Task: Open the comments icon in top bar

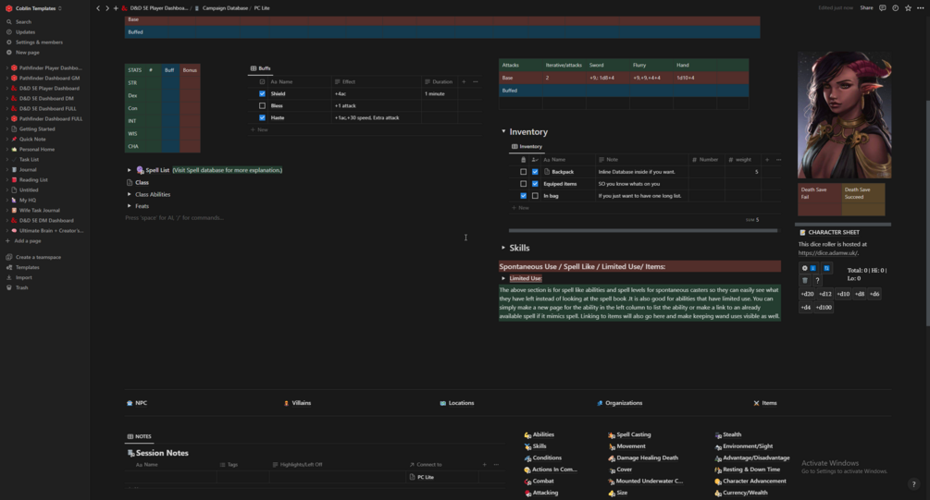Action: click(883, 8)
